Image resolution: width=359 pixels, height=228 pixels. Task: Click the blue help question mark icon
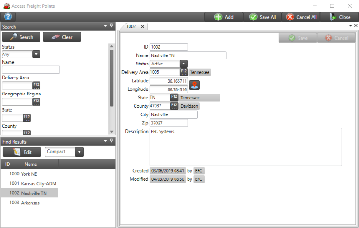[8, 17]
